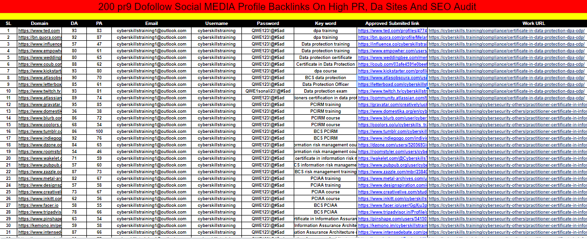Select the Approved Submited link header

pyautogui.click(x=393, y=23)
